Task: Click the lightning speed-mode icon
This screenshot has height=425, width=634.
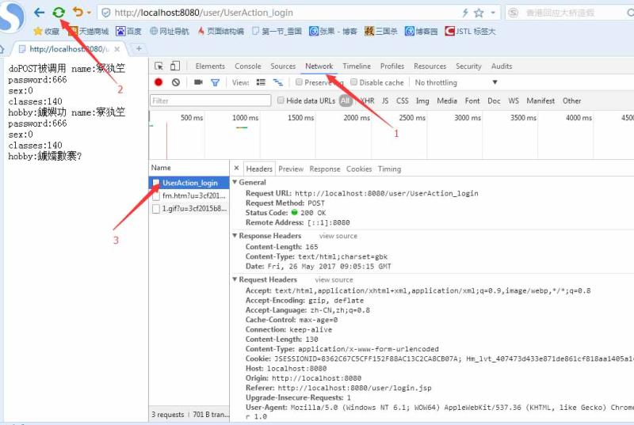Action: (x=465, y=13)
